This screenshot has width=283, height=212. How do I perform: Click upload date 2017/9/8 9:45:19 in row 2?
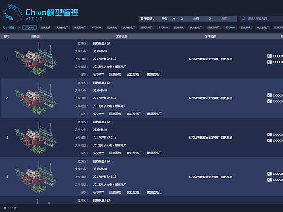coord(104,98)
